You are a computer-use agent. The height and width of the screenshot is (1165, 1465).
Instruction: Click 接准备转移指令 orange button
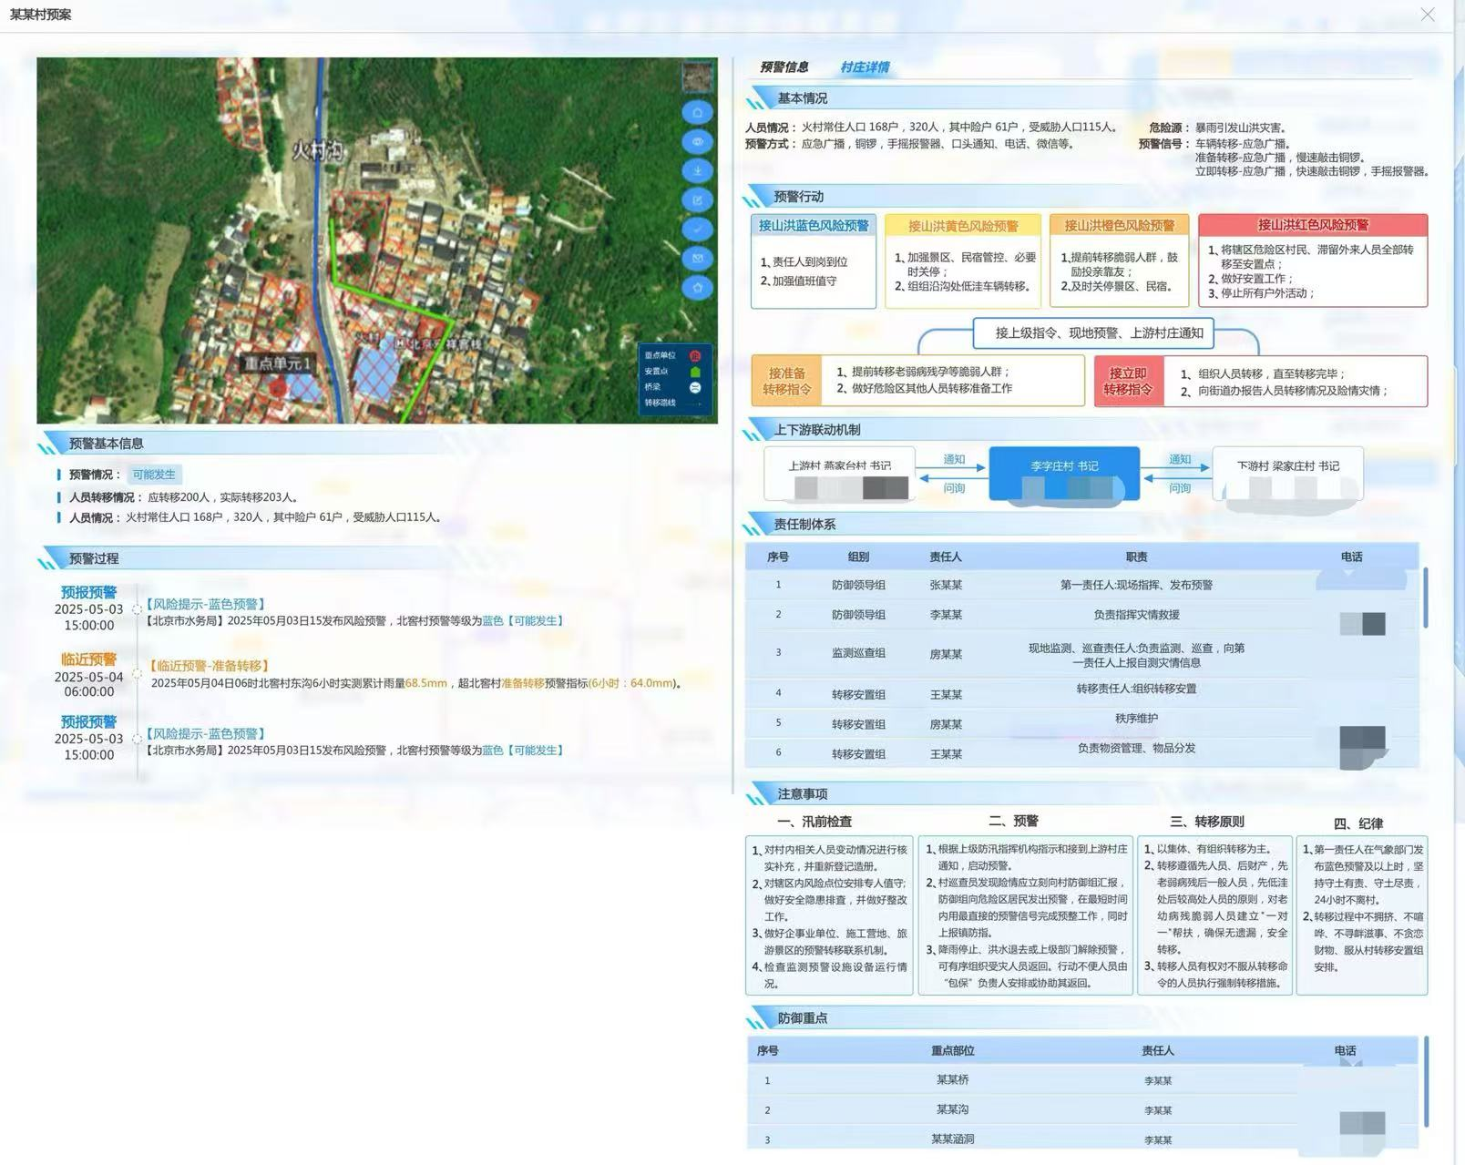tap(787, 381)
